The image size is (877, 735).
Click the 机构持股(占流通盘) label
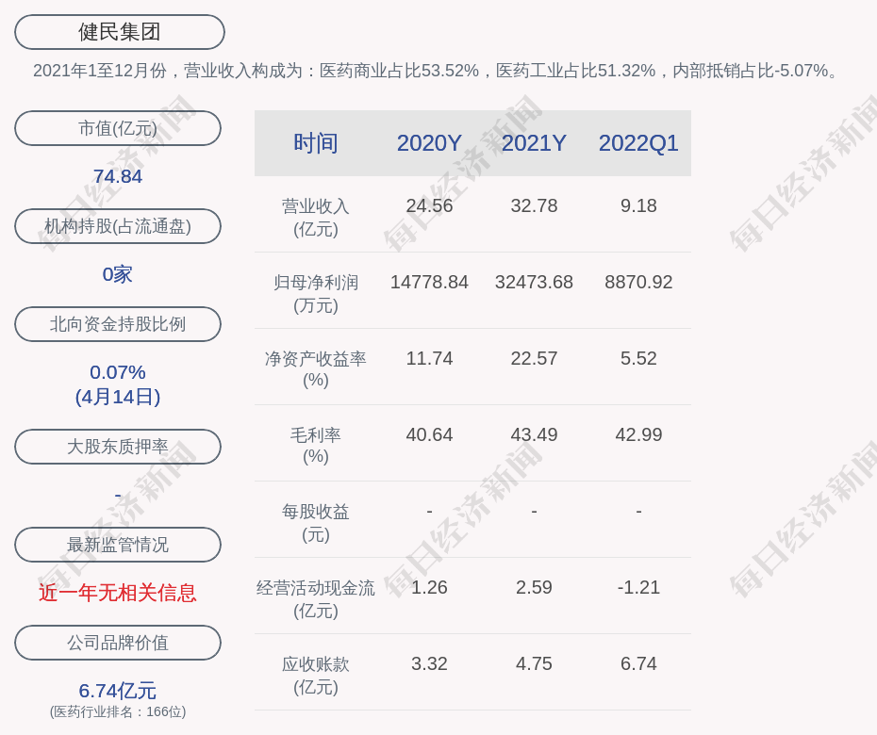pos(118,226)
